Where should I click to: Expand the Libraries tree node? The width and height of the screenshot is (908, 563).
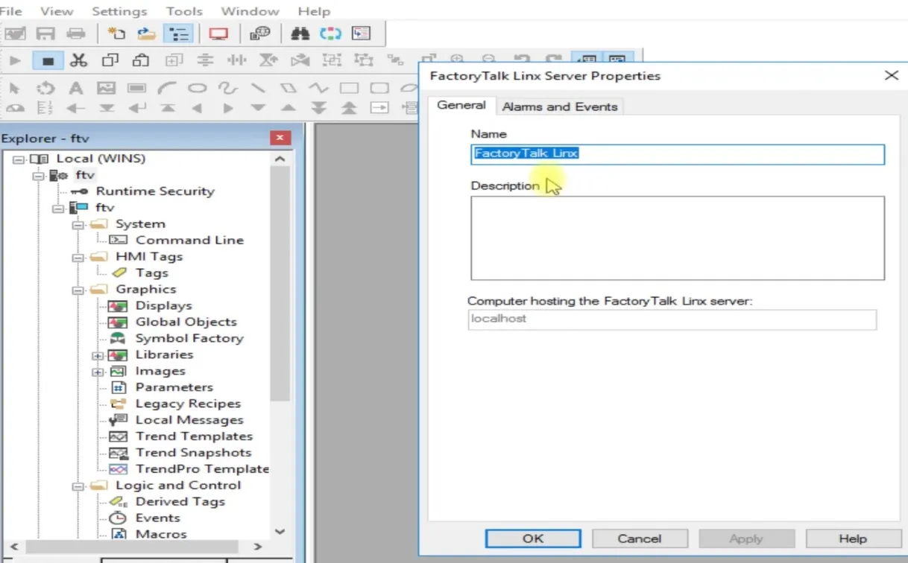(98, 354)
